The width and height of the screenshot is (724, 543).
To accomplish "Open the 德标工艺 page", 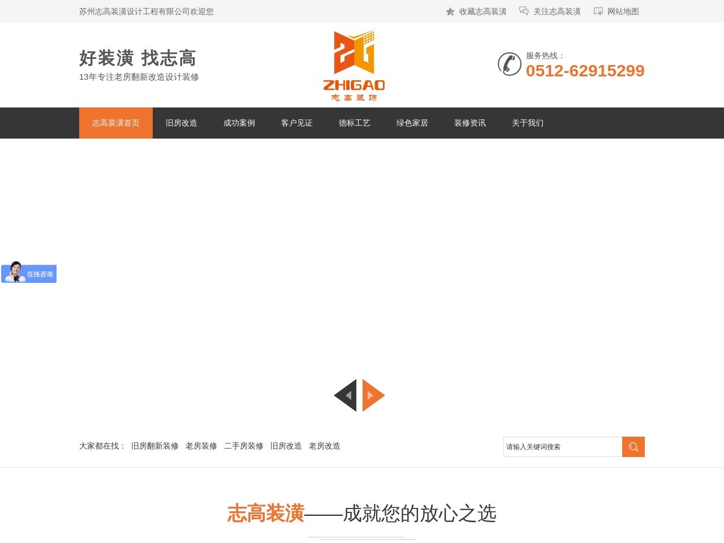I will click(354, 123).
